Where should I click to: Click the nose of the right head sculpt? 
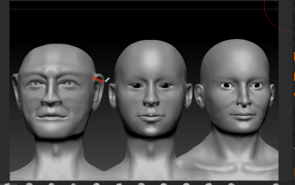tap(244, 99)
